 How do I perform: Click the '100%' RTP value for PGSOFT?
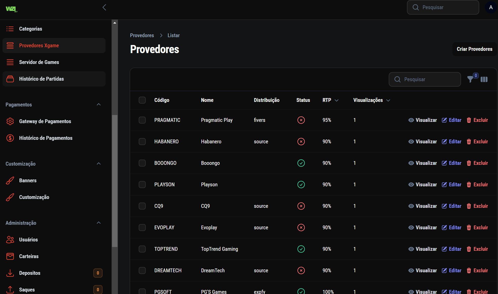[x=328, y=292]
